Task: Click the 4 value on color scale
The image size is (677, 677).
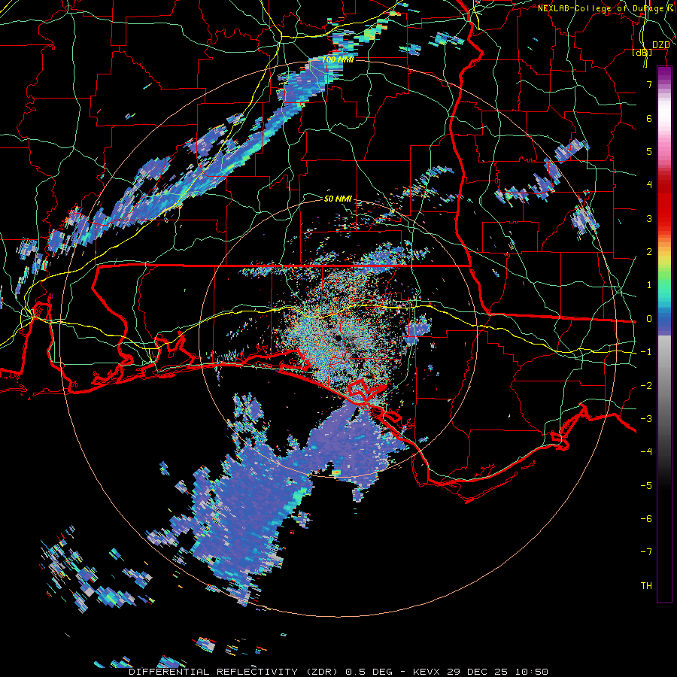Action: pos(649,185)
